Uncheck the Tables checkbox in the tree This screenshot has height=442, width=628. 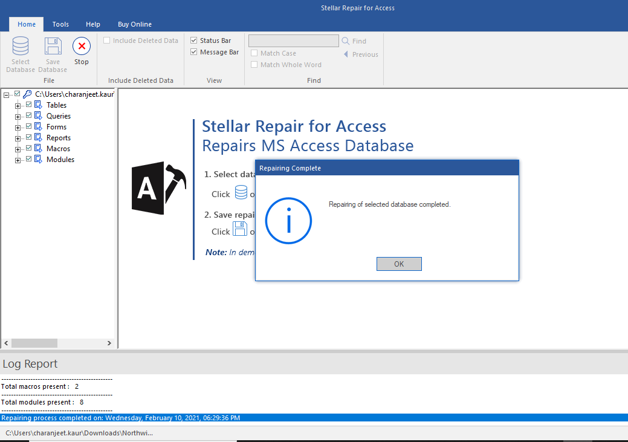(x=29, y=105)
